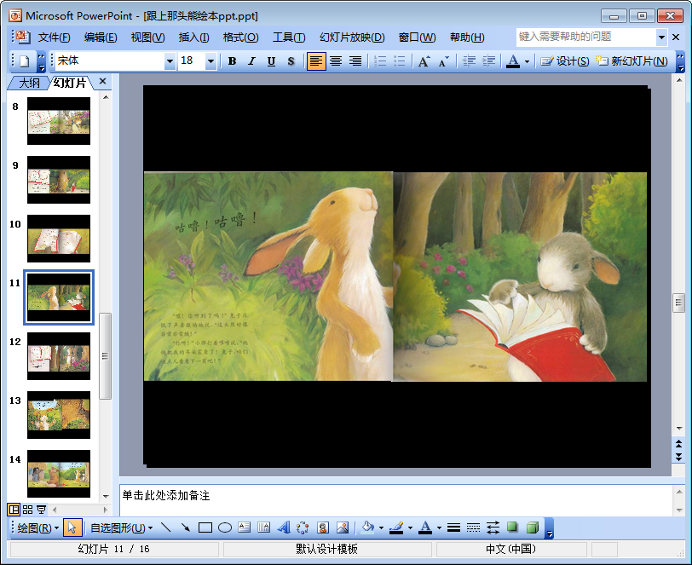Click the New document icon
Viewport: 692px width, 565px height.
24,61
